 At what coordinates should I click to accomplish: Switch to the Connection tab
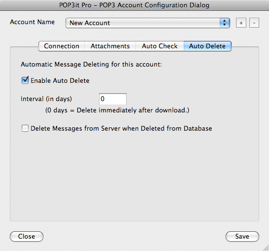[62, 46]
